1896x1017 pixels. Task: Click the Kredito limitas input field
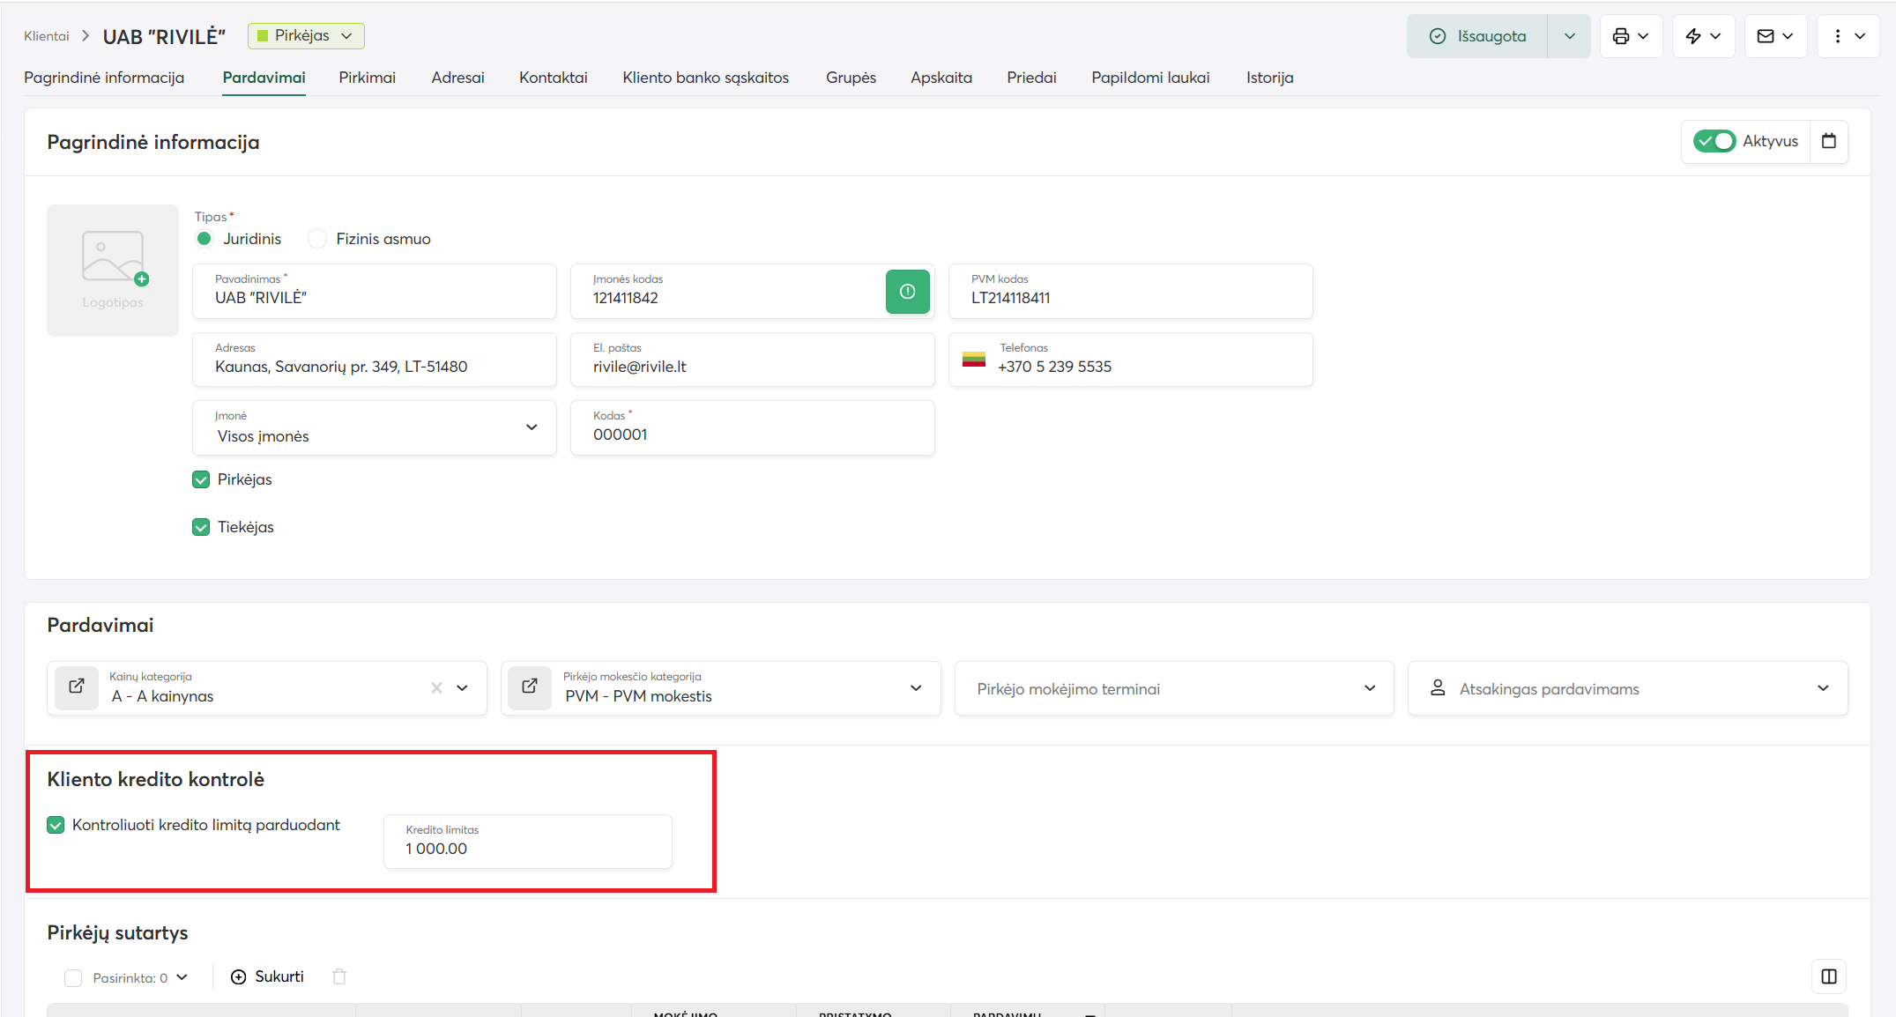[x=528, y=843]
